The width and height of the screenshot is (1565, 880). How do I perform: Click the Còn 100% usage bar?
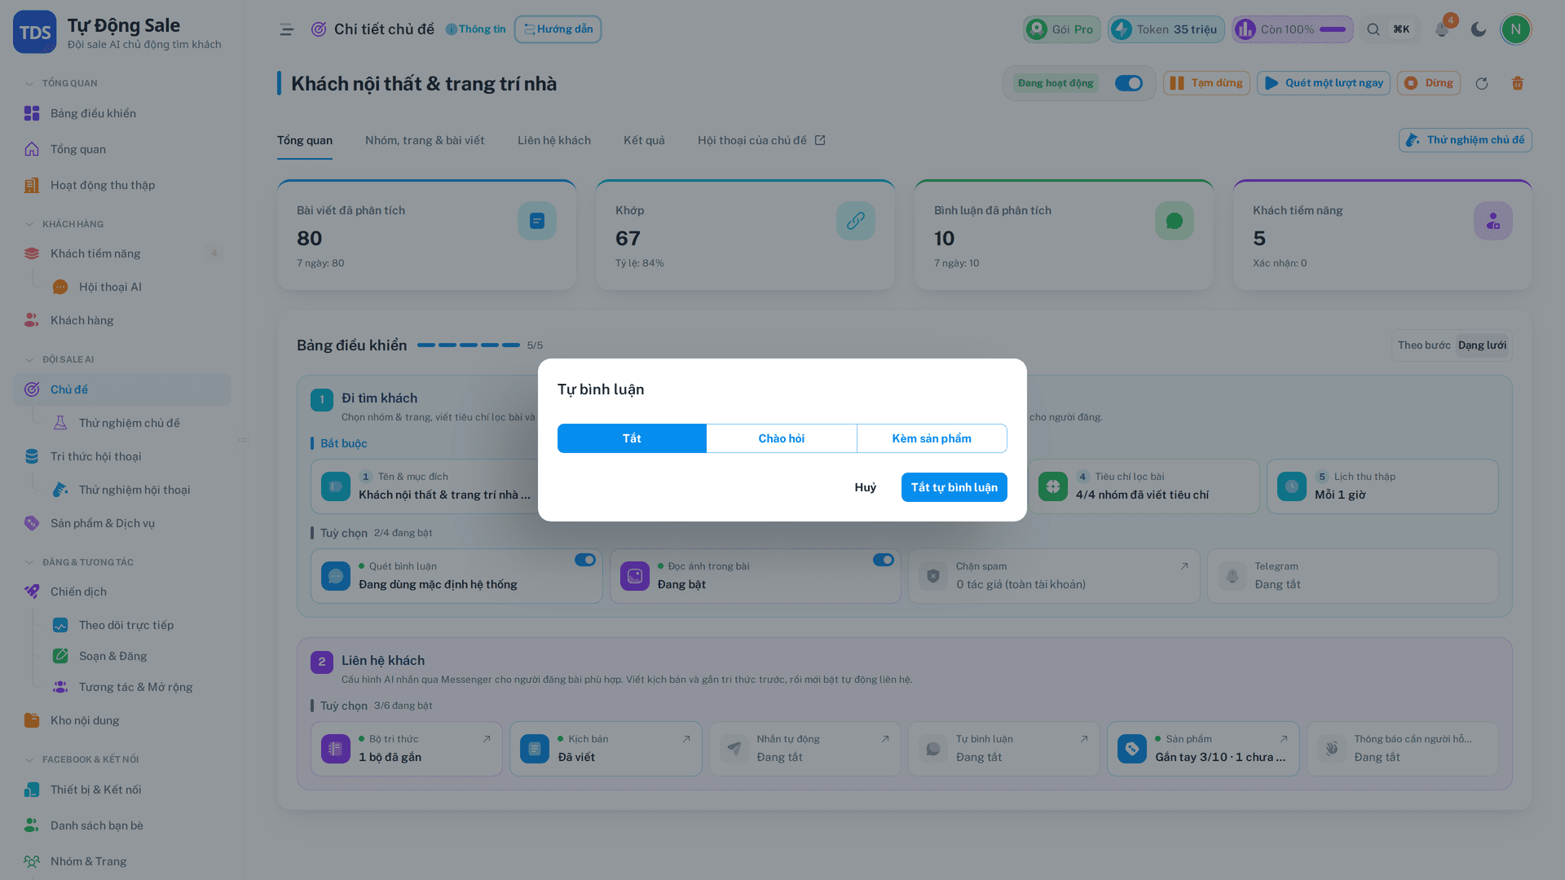click(x=1293, y=29)
